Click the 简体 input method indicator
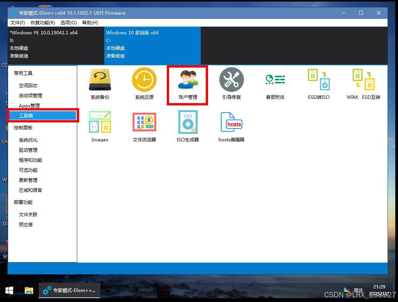Screen dimensions: 398x302 358,290
